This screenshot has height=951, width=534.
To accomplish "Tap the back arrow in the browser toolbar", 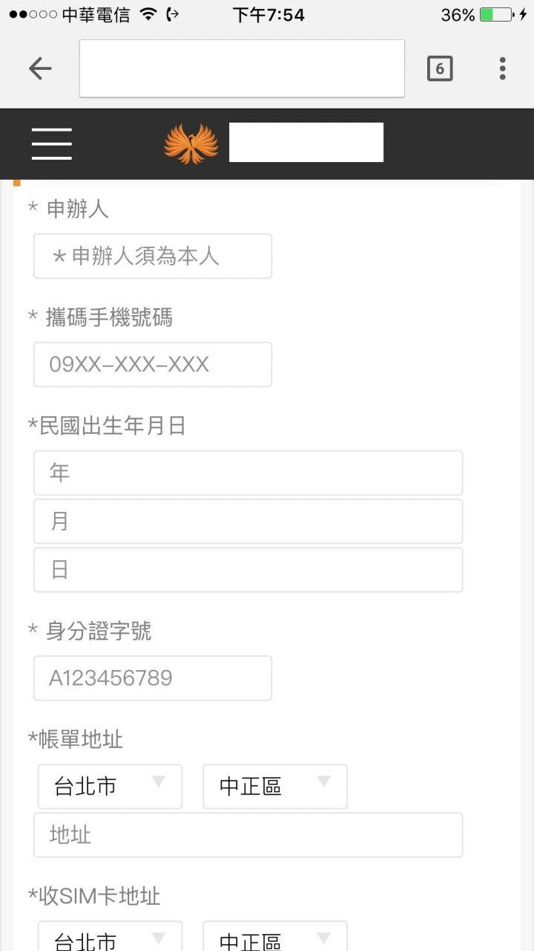I will point(40,68).
